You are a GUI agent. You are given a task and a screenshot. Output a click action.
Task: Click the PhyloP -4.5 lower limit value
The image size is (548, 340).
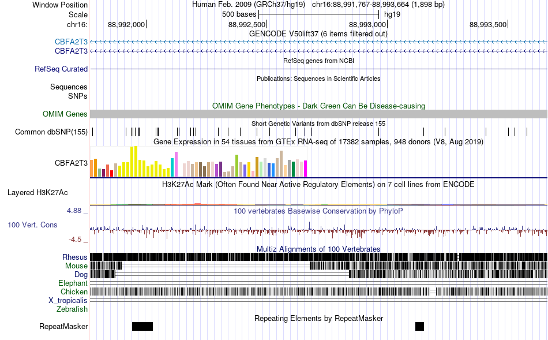click(x=75, y=240)
